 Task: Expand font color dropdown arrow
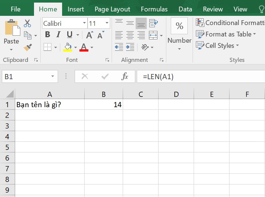(x=92, y=47)
